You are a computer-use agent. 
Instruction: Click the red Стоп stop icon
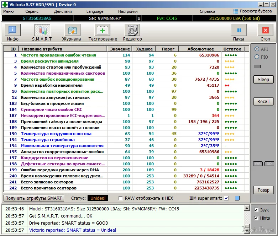pos(265,31)
